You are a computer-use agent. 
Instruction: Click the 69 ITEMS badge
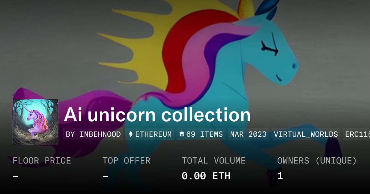pyautogui.click(x=201, y=134)
